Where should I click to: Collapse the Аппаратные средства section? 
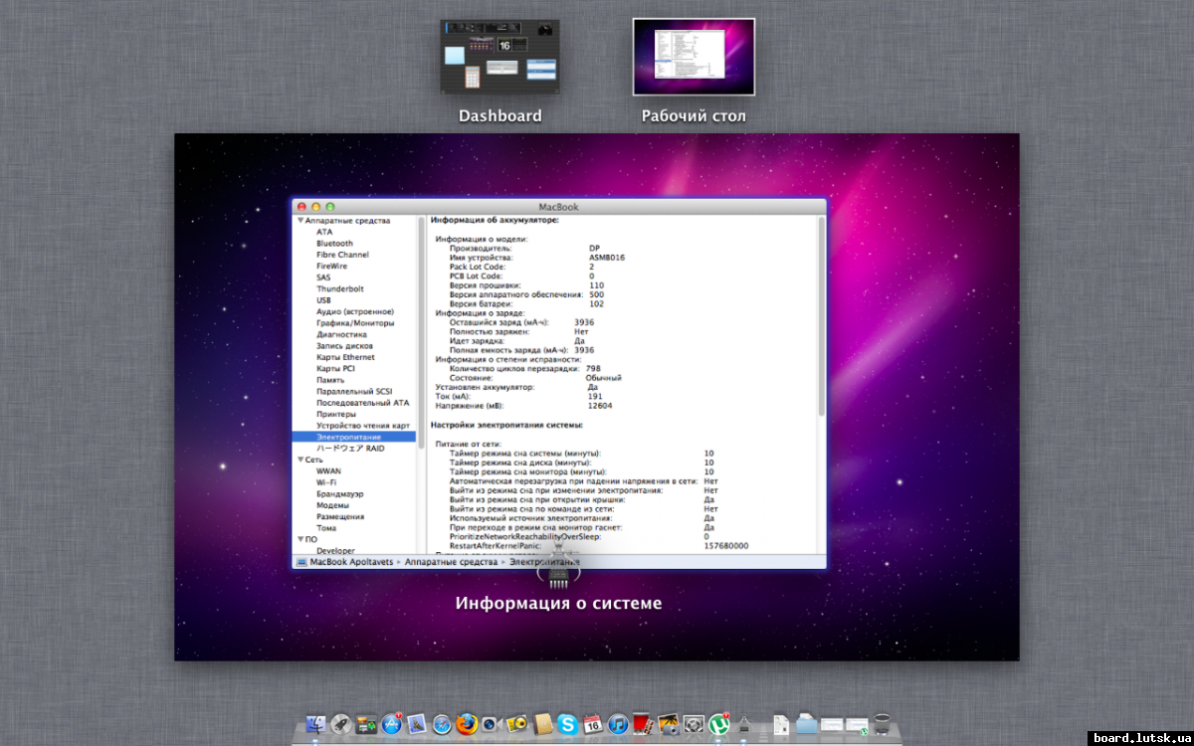(x=299, y=221)
